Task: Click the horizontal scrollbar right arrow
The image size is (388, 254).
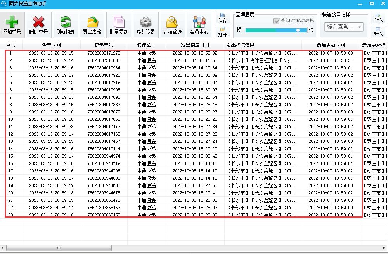Action: pos(385,248)
